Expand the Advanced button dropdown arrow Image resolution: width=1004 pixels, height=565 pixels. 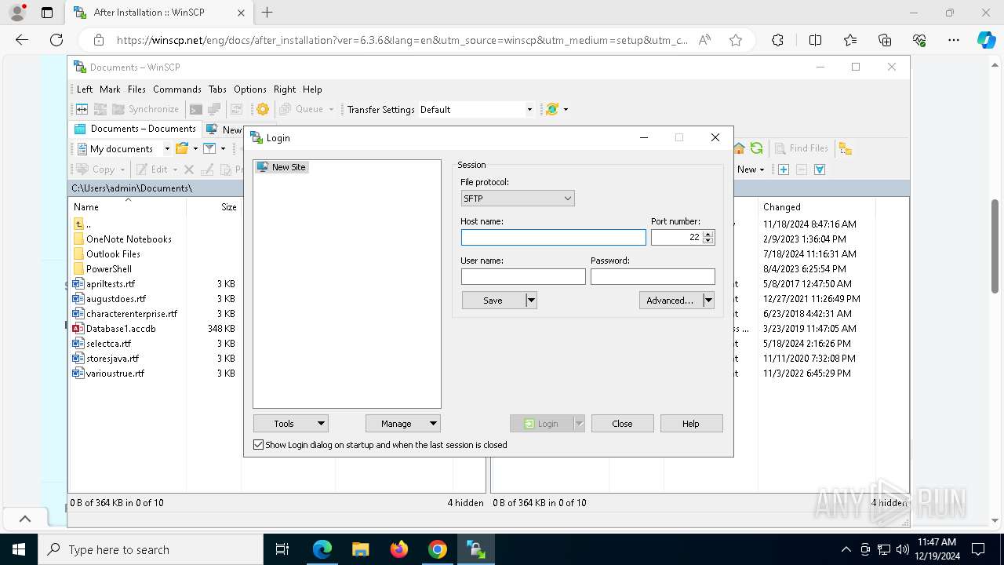[x=708, y=300]
